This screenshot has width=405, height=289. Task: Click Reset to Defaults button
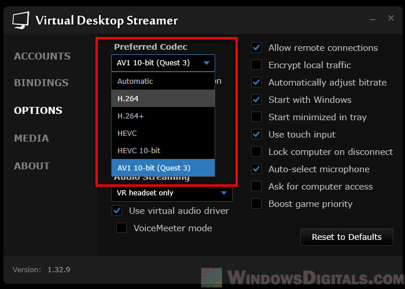[347, 237]
